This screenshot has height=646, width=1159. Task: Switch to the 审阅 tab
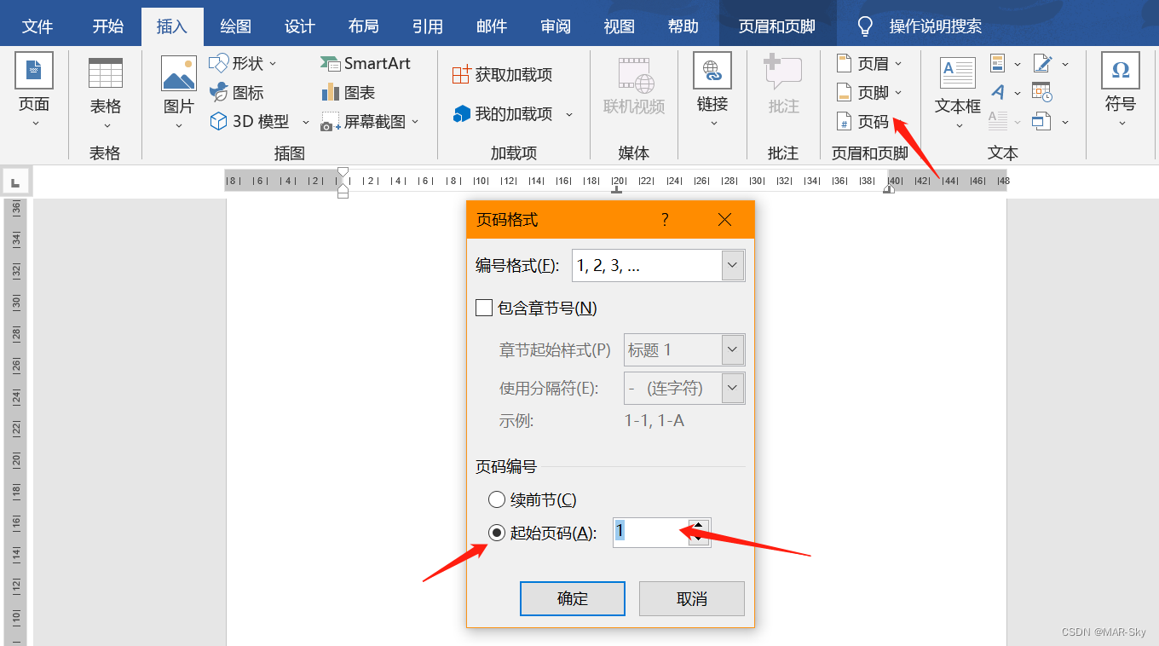pyautogui.click(x=556, y=26)
